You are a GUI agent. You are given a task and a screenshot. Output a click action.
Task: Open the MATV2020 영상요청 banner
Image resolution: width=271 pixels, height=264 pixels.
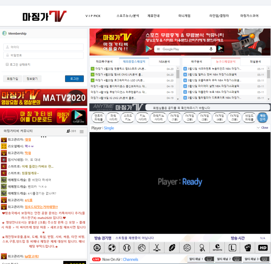click(44, 97)
